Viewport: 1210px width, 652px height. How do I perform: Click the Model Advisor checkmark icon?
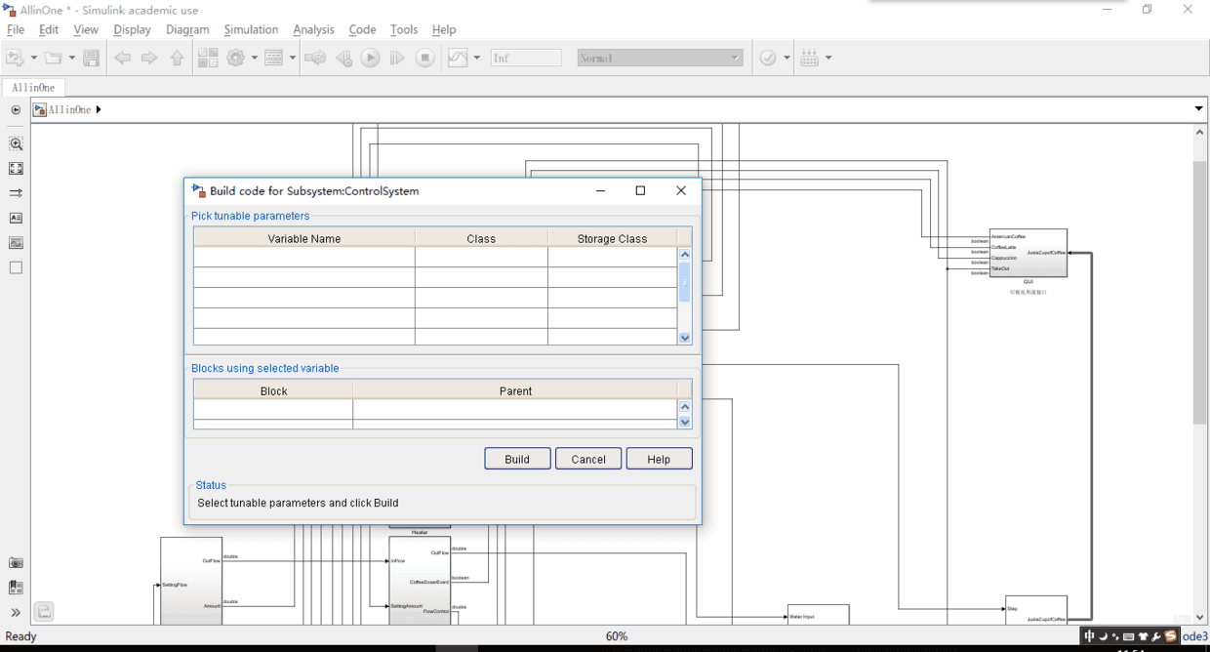pos(769,59)
